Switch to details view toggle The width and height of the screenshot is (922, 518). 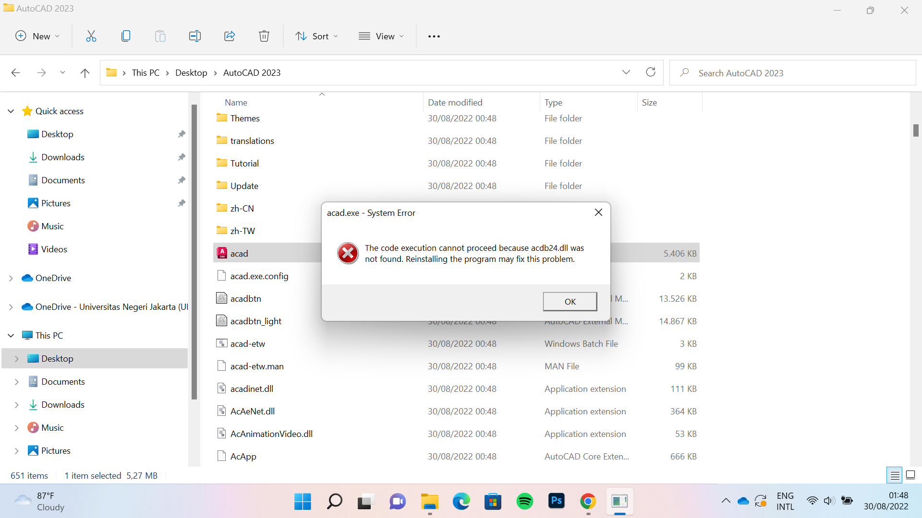pyautogui.click(x=895, y=475)
